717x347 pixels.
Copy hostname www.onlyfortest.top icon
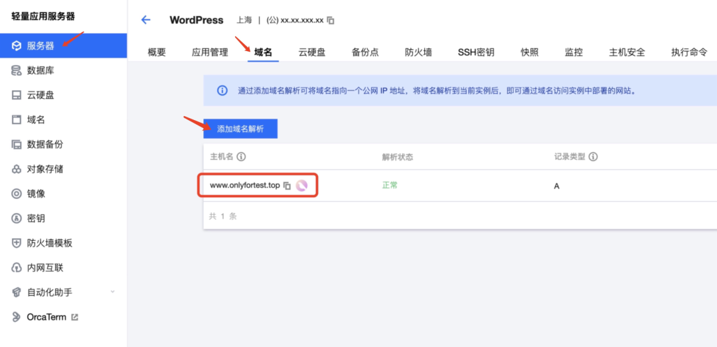click(287, 186)
